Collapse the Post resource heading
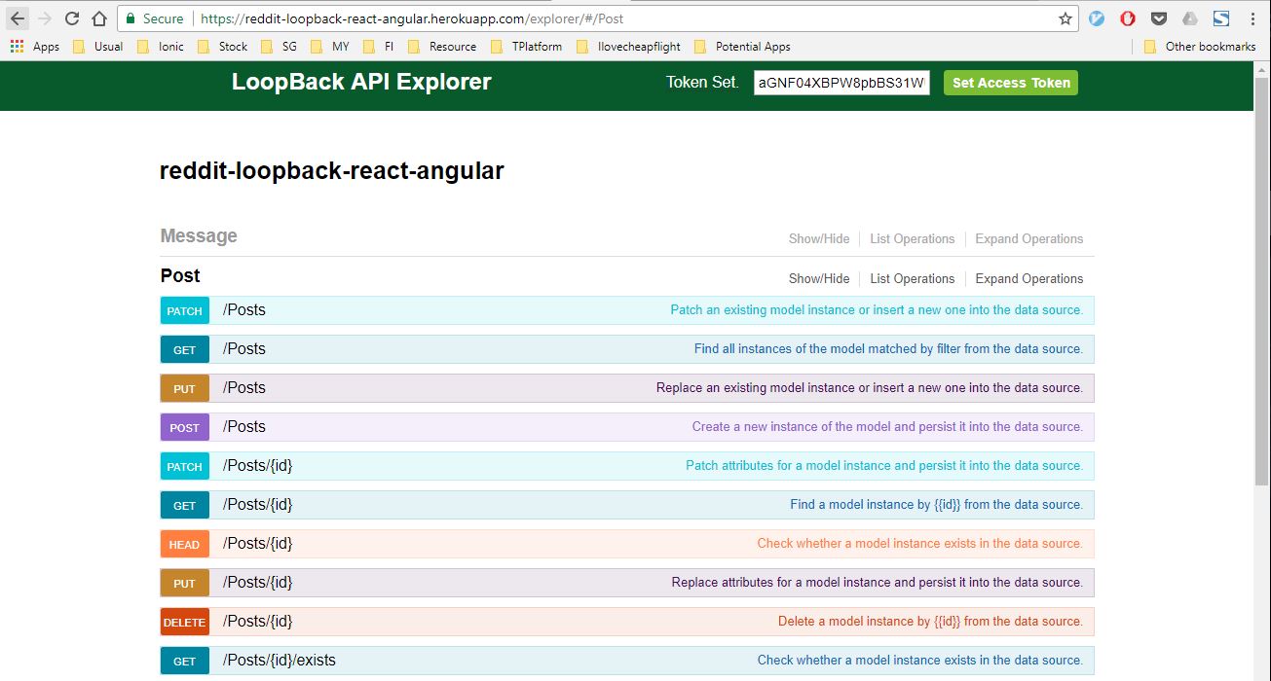 click(x=180, y=275)
